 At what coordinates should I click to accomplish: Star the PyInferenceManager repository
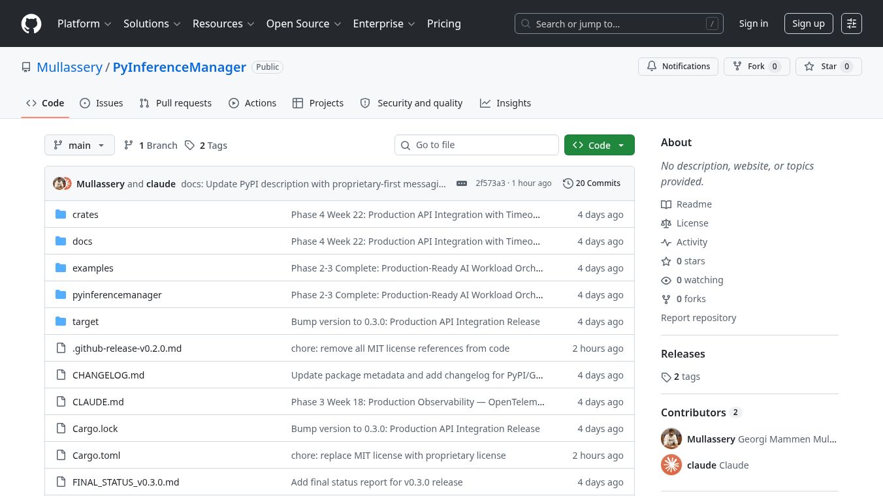[x=829, y=67]
